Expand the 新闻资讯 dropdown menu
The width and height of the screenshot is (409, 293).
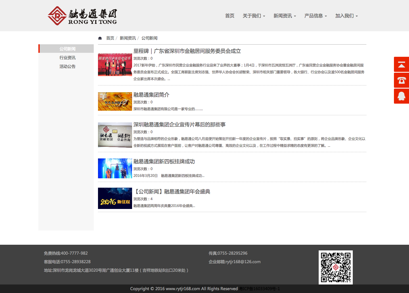point(285,16)
